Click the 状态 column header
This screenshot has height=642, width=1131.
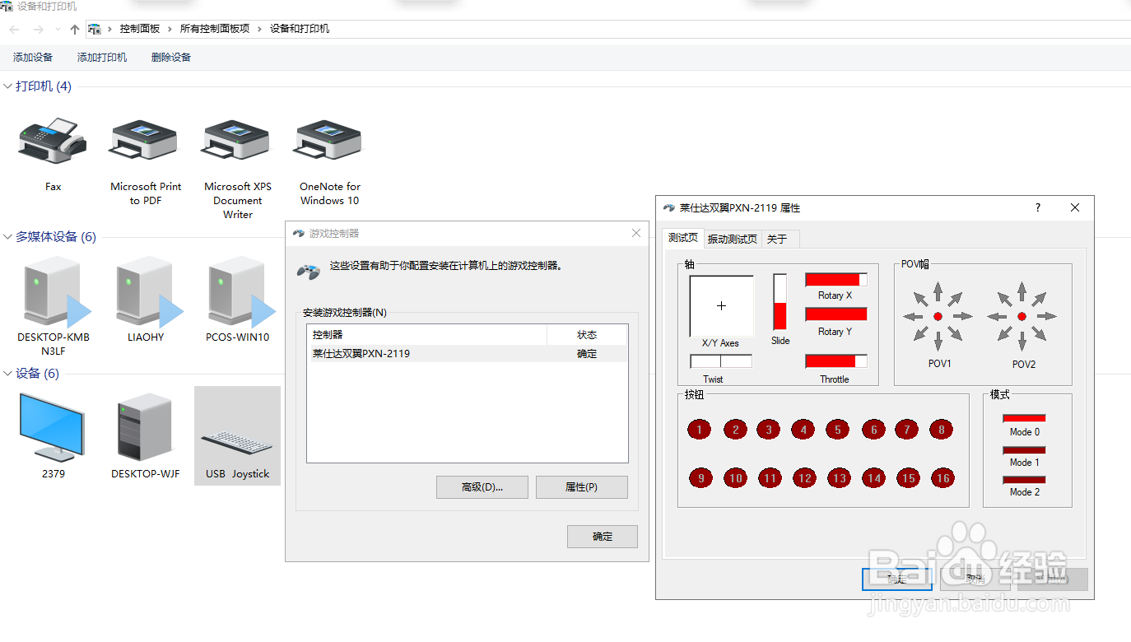587,335
